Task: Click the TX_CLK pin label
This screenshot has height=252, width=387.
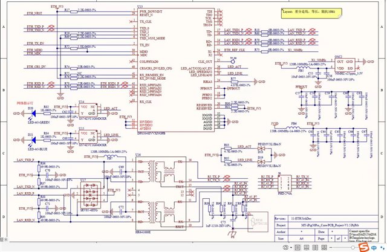Action: (146, 22)
